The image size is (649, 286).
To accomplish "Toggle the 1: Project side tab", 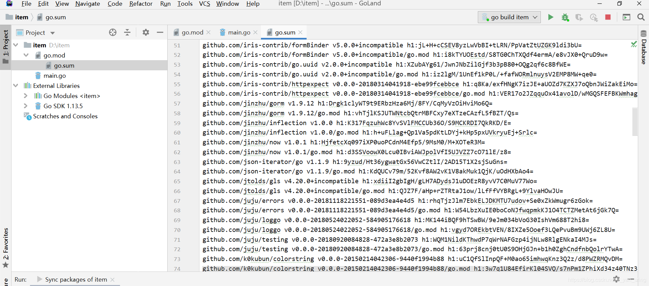I will [6, 47].
